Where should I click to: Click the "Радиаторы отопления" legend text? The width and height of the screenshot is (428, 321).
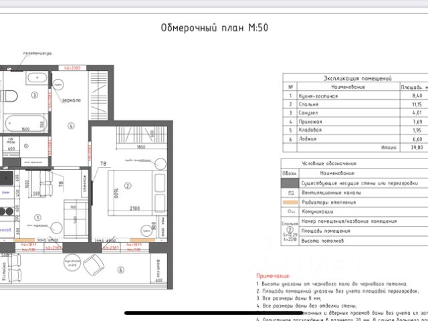[x=328, y=202]
